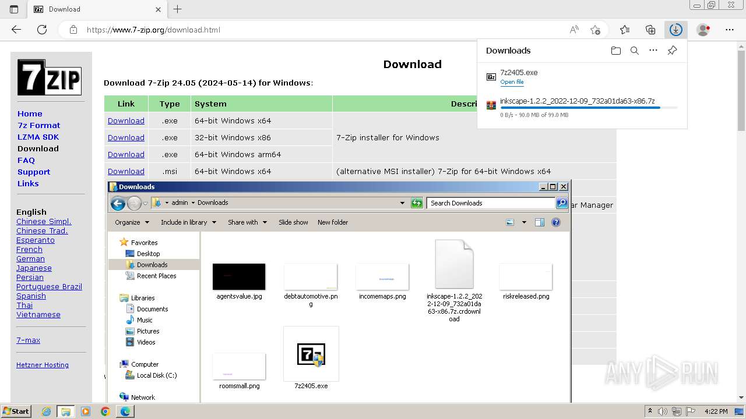Open the tab actions menu icon
Viewport: 746px width, 419px height.
click(14, 9)
